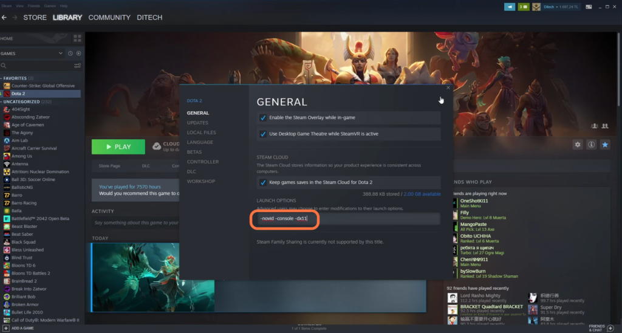The height and width of the screenshot is (333, 622).
Task: Click the forward navigation arrow
Action: (15, 18)
